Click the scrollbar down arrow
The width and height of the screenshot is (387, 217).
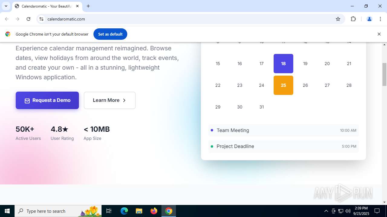(384, 202)
